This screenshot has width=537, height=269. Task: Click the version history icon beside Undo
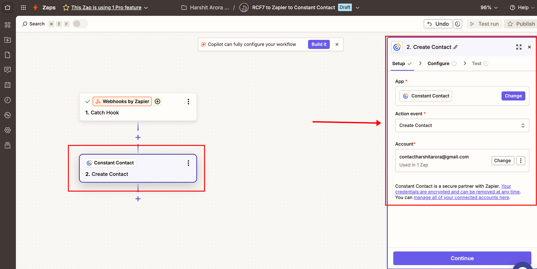pyautogui.click(x=458, y=24)
